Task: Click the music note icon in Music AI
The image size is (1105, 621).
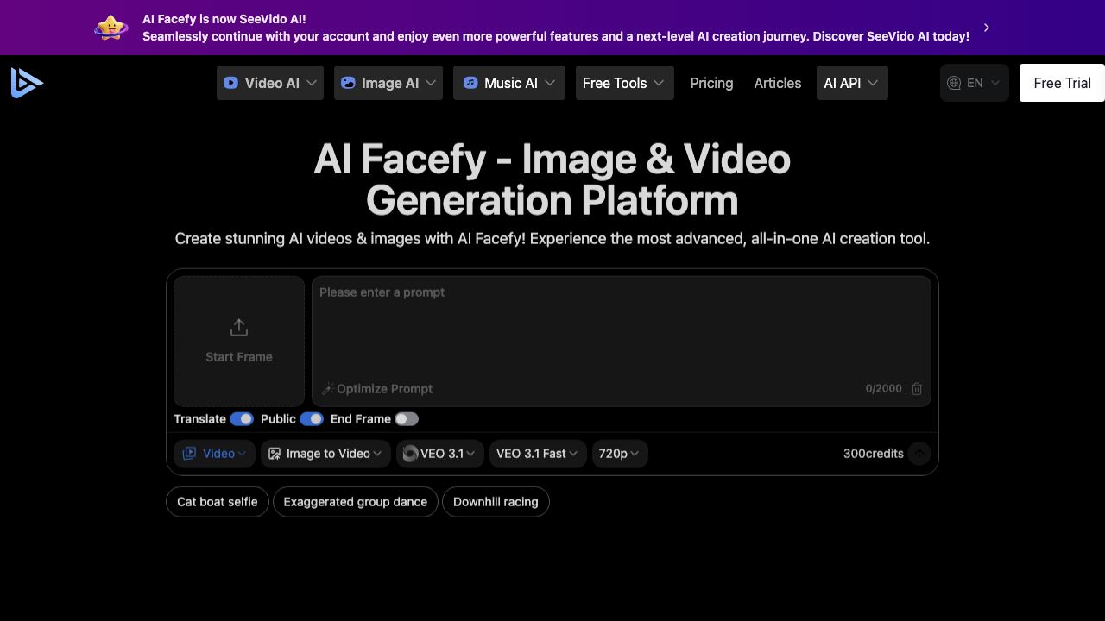Action: (x=470, y=83)
